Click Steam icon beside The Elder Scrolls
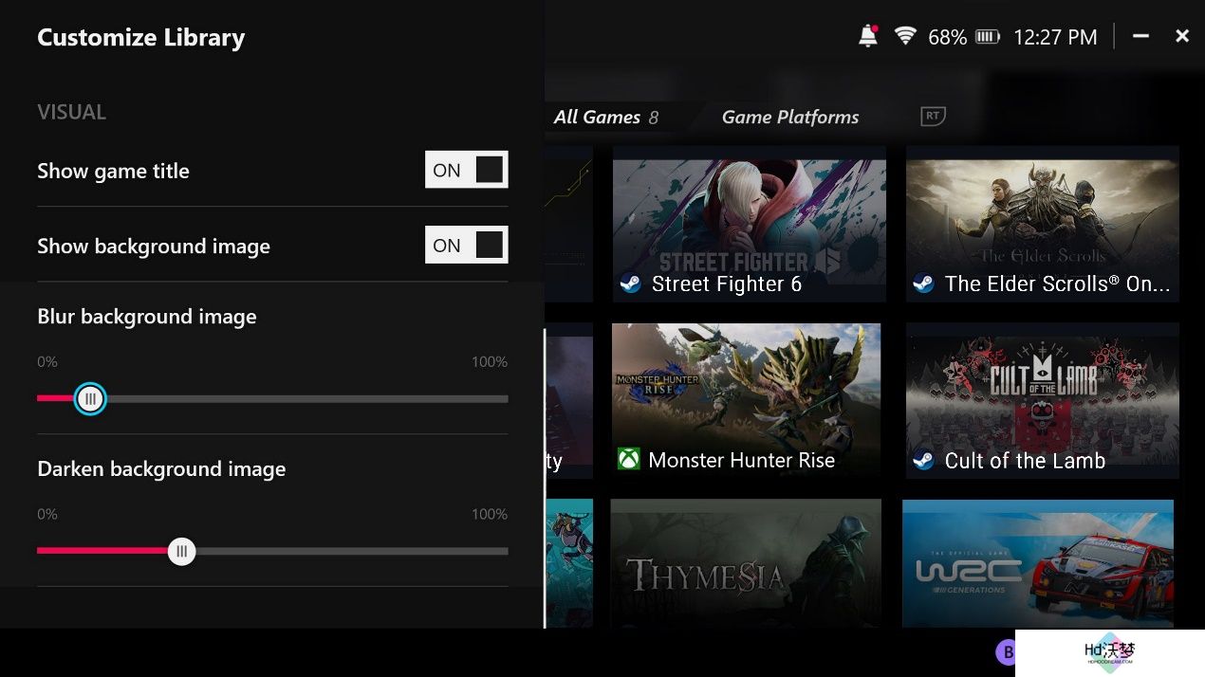The image size is (1205, 677). point(923,284)
